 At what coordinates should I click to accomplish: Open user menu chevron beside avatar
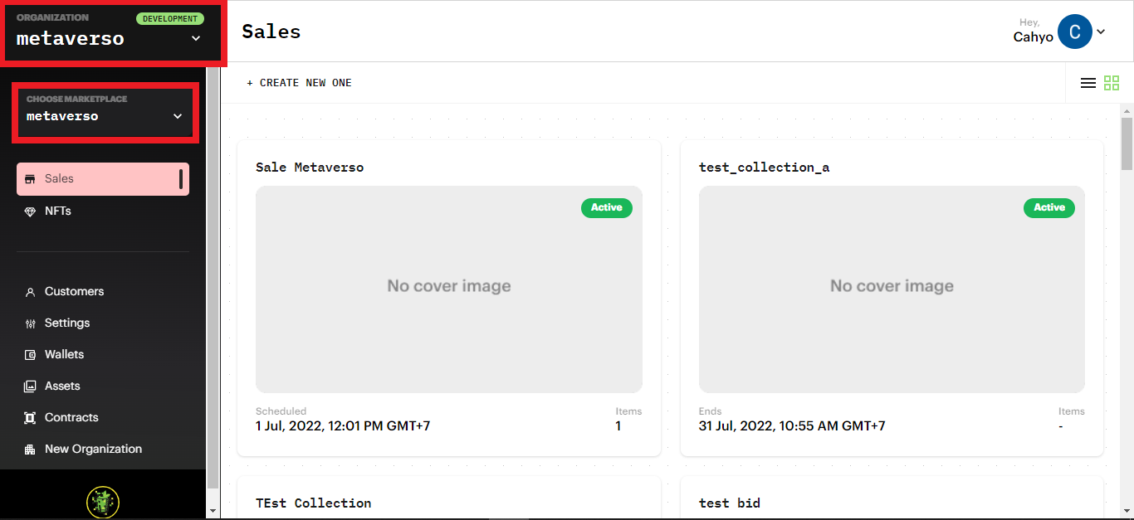point(1101,32)
